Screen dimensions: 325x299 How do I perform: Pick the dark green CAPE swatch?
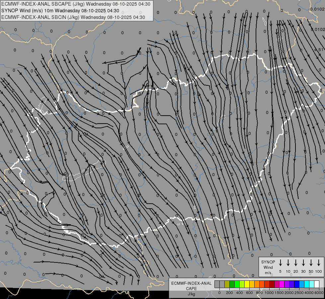[x=232, y=284]
